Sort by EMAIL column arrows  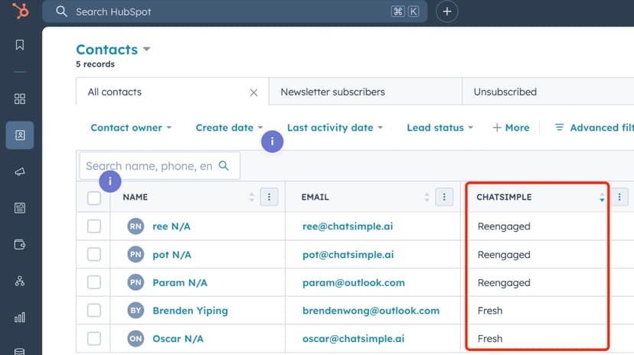[x=426, y=197]
